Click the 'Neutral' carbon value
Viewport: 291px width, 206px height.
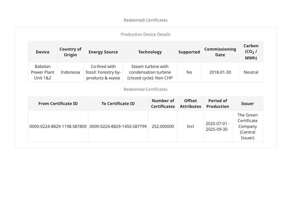(x=251, y=72)
